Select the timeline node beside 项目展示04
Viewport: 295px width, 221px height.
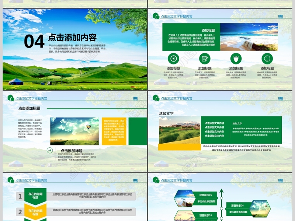click(x=222, y=208)
